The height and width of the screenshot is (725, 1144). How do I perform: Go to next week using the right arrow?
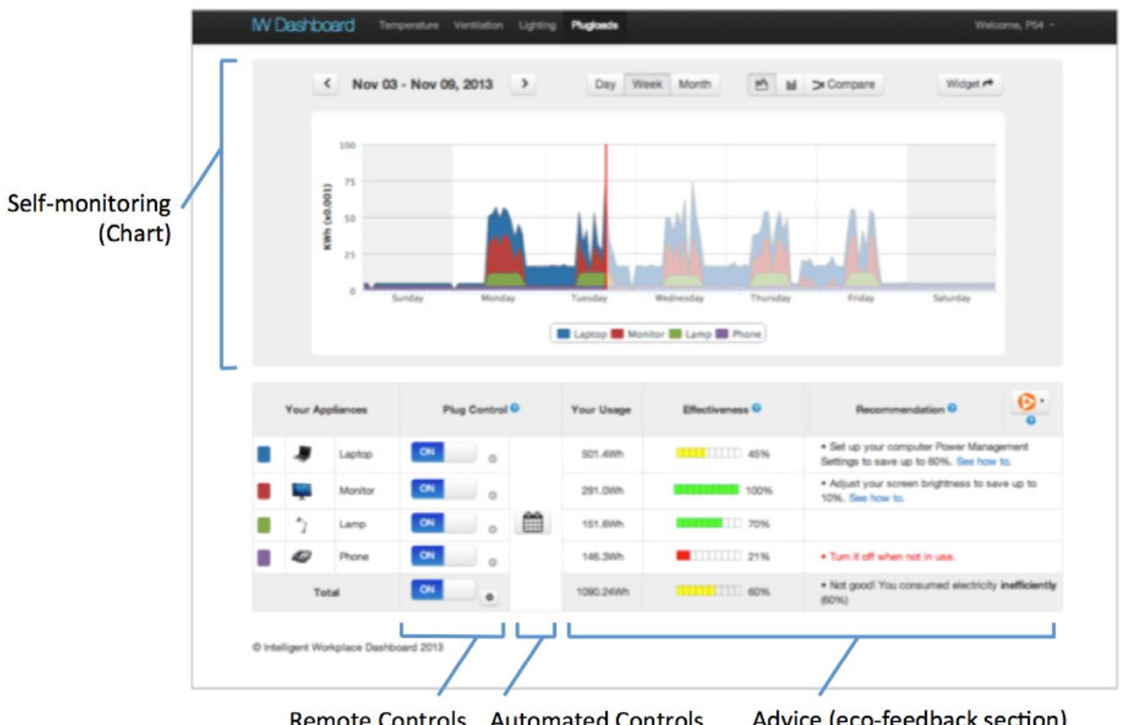pyautogui.click(x=524, y=83)
